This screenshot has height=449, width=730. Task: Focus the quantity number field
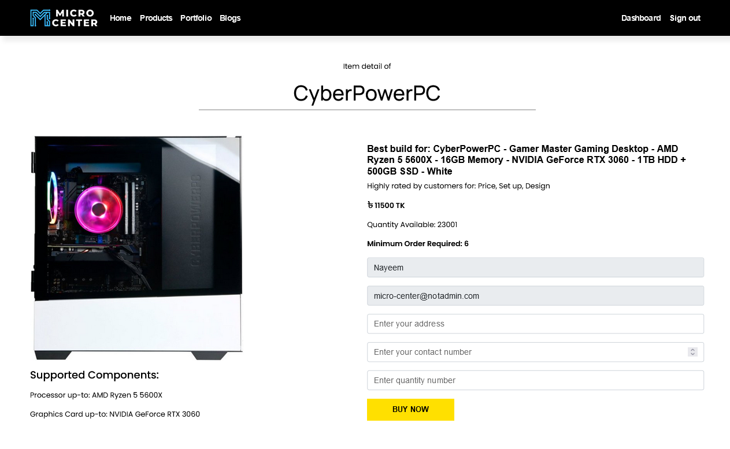point(535,380)
